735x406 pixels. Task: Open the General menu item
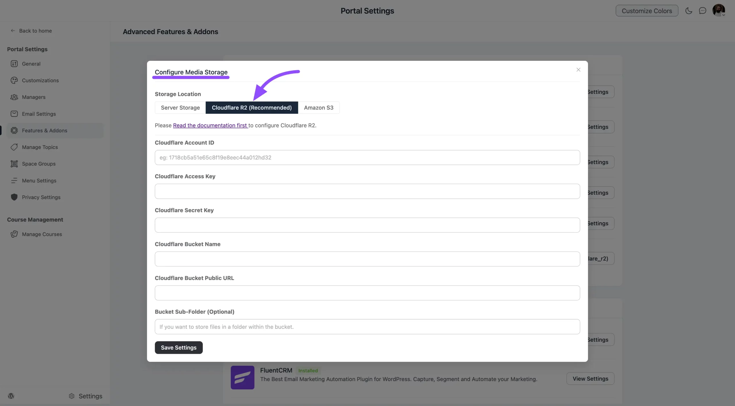[x=55, y=64]
